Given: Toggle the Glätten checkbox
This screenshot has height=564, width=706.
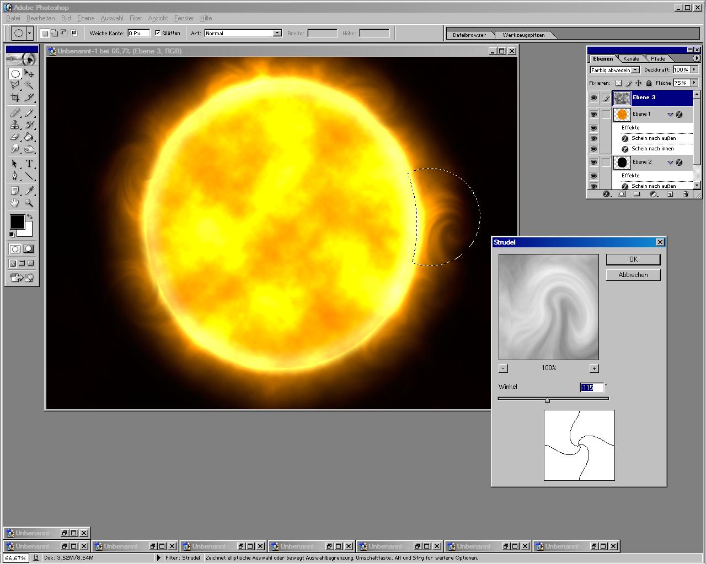Looking at the screenshot, I should click(158, 33).
